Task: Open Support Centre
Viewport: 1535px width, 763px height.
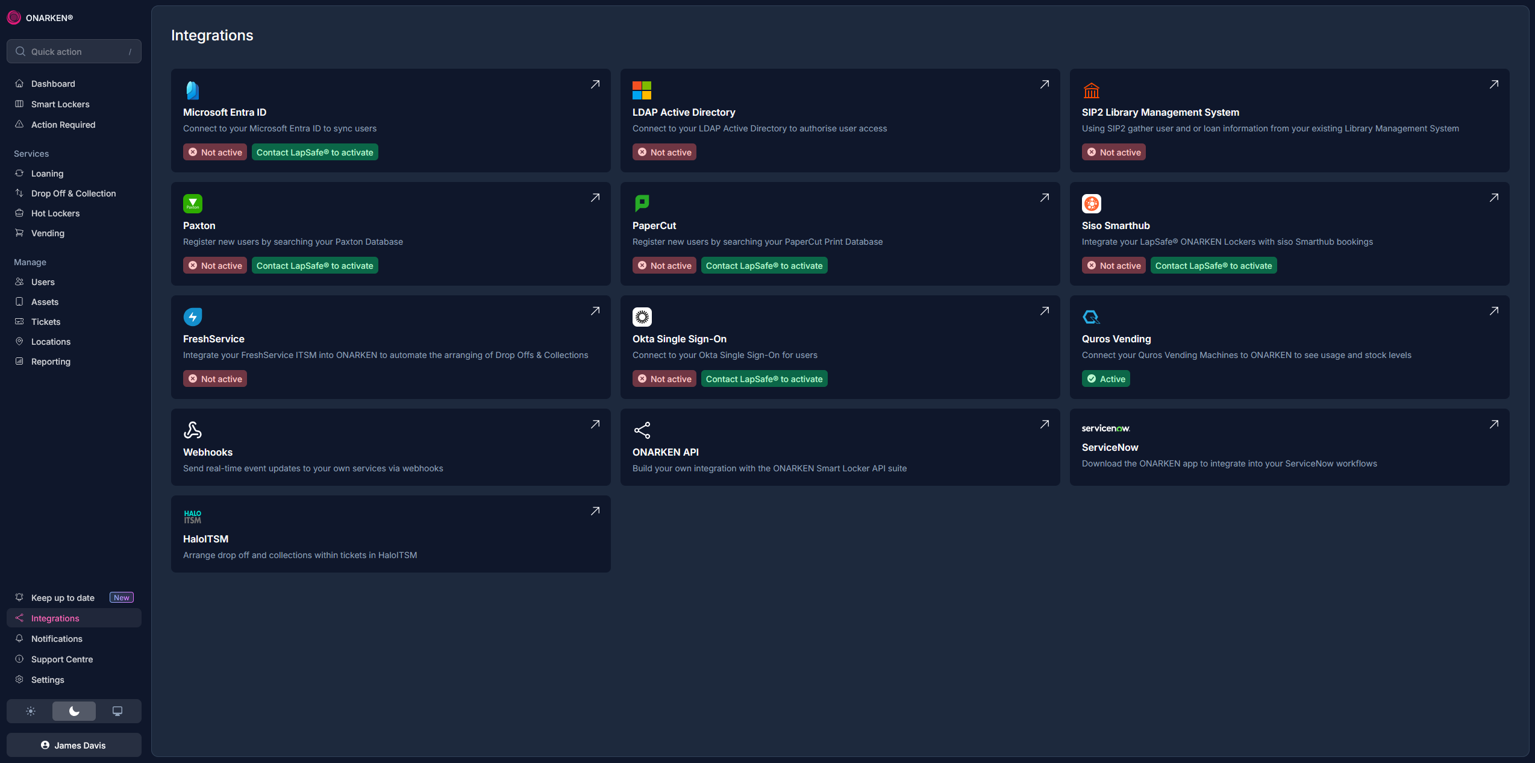Action: (74, 659)
